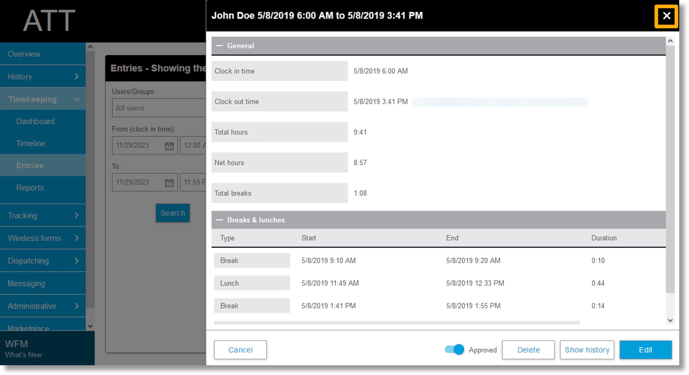Select the Reports menu item
689x375 pixels.
(x=30, y=187)
